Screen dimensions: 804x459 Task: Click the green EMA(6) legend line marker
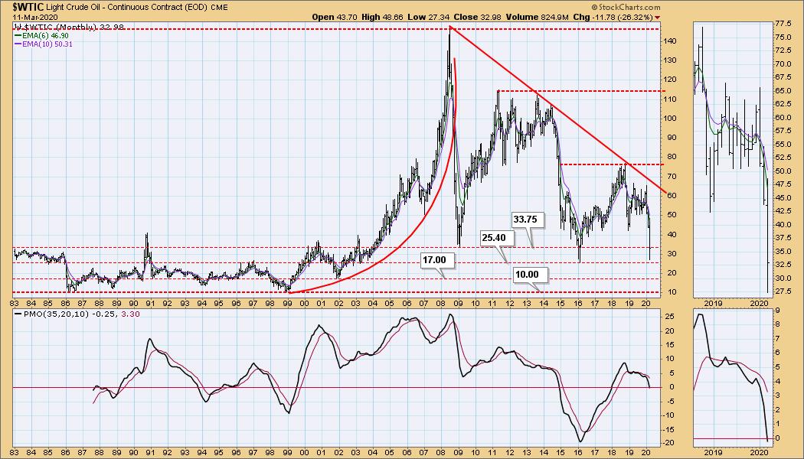click(x=16, y=35)
